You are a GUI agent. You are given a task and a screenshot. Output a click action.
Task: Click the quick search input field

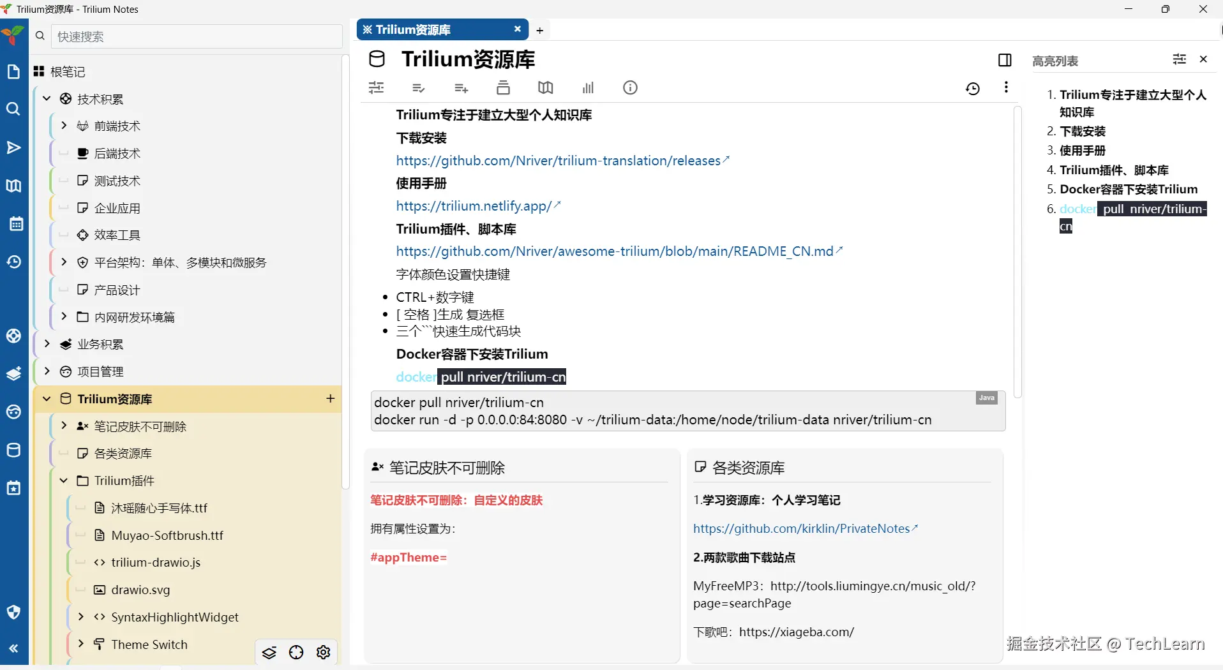(197, 36)
